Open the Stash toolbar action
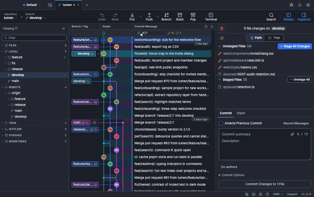 pos(180,17)
